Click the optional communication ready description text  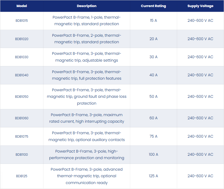[86, 176]
